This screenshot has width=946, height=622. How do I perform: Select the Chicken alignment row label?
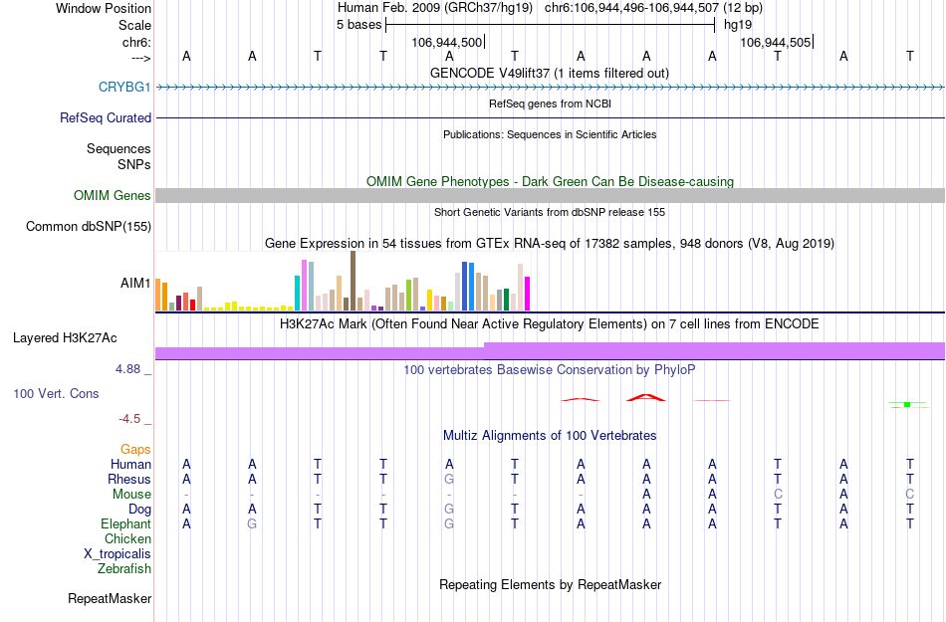click(x=127, y=538)
